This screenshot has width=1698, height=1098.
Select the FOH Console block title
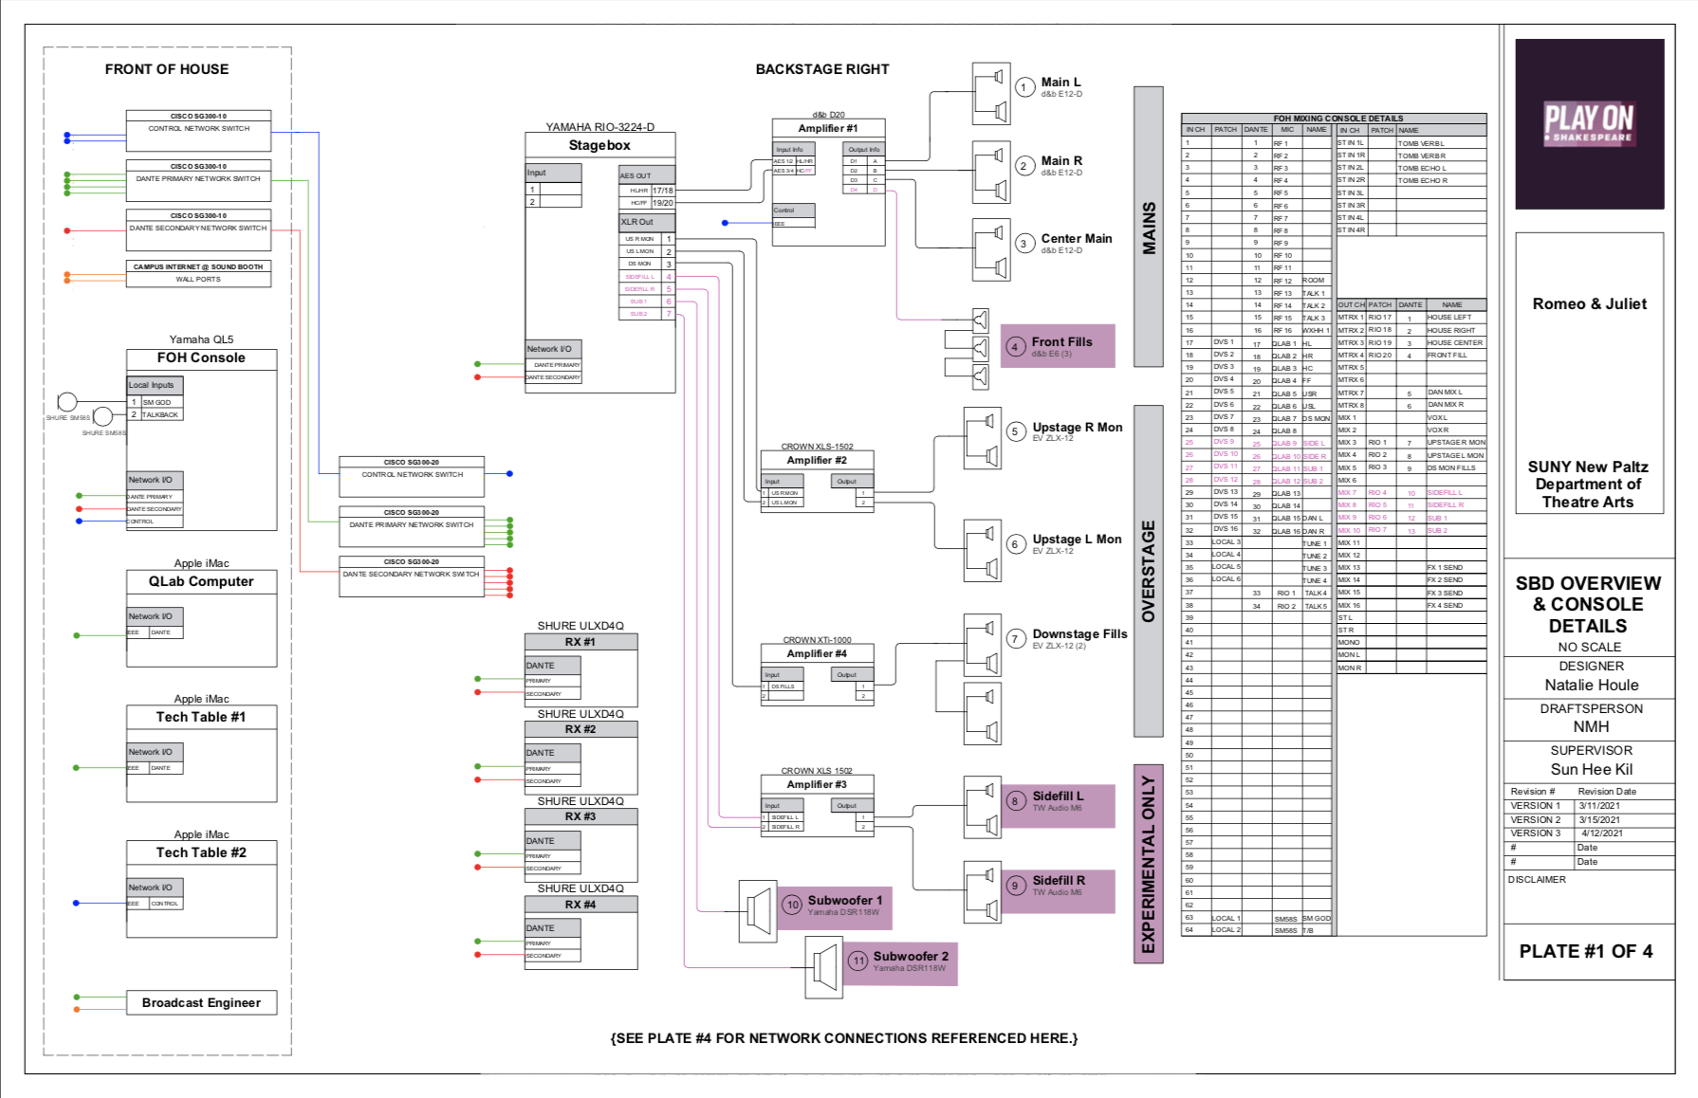point(201,358)
